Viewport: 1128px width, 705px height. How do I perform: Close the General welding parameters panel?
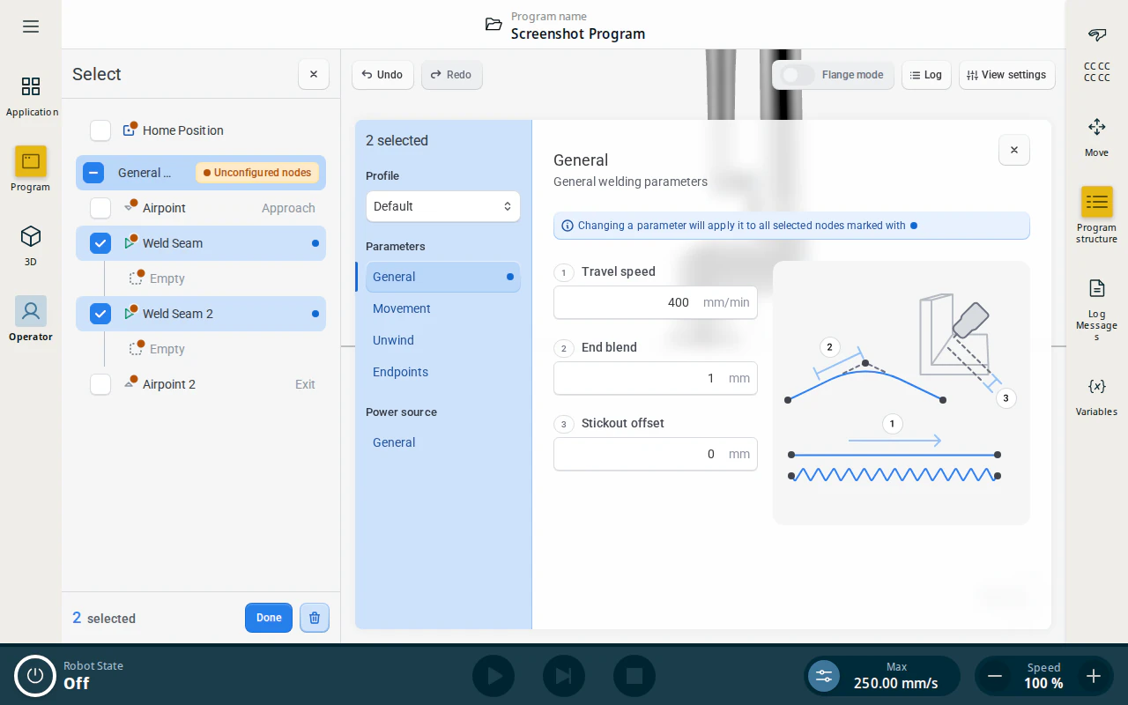(1014, 150)
